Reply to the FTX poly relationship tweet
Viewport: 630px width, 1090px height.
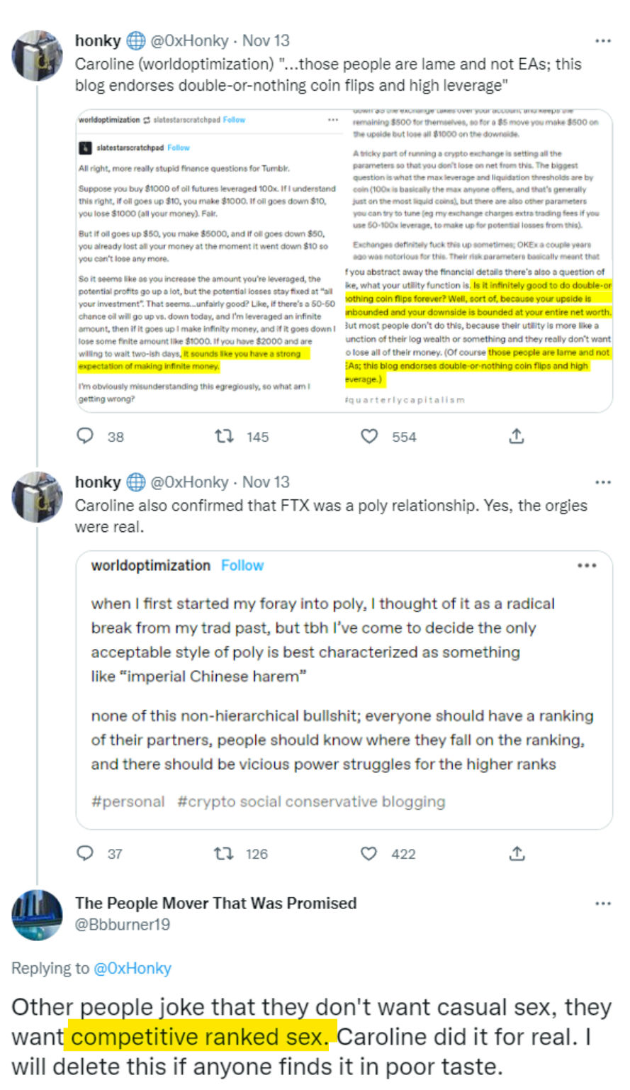click(x=85, y=853)
